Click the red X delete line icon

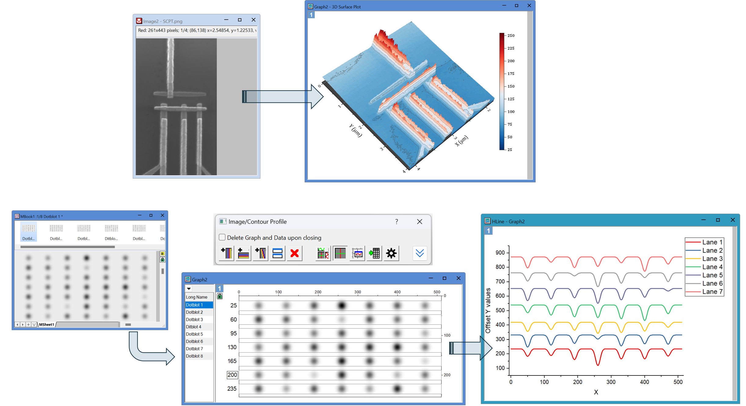pyautogui.click(x=294, y=253)
